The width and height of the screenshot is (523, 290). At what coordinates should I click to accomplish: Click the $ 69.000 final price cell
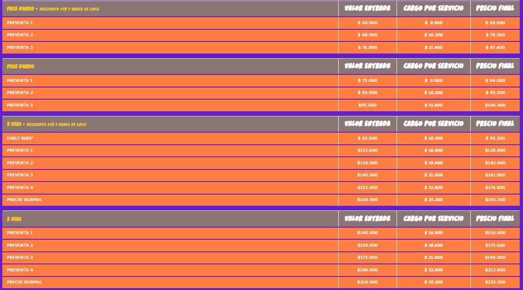[495, 23]
